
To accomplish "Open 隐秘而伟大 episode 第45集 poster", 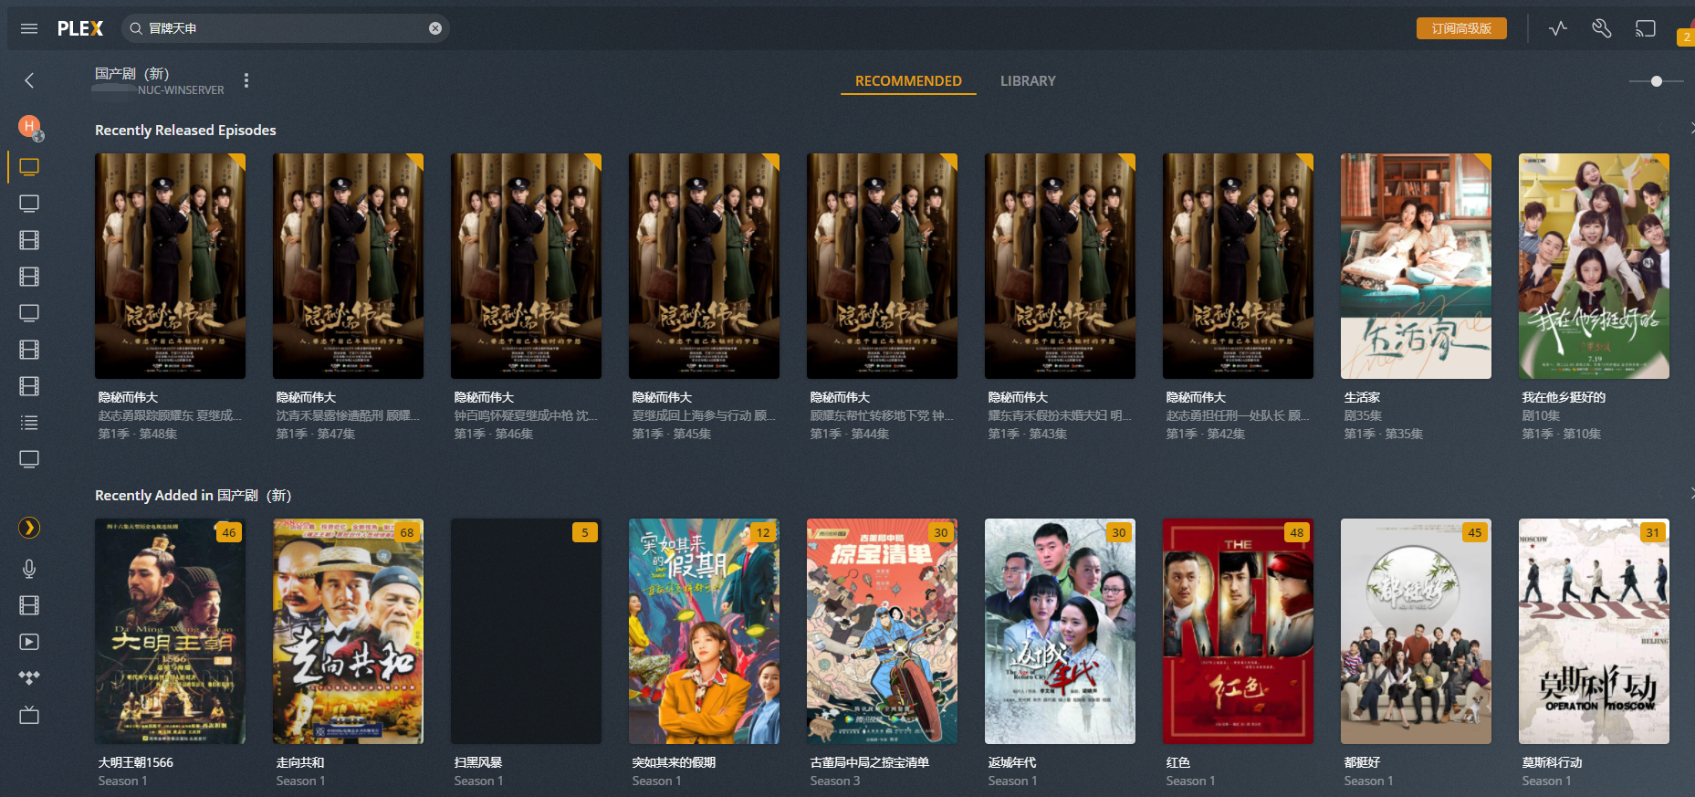I will pos(704,266).
